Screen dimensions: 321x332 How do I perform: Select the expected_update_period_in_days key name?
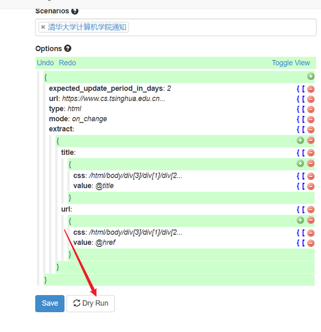click(x=106, y=88)
